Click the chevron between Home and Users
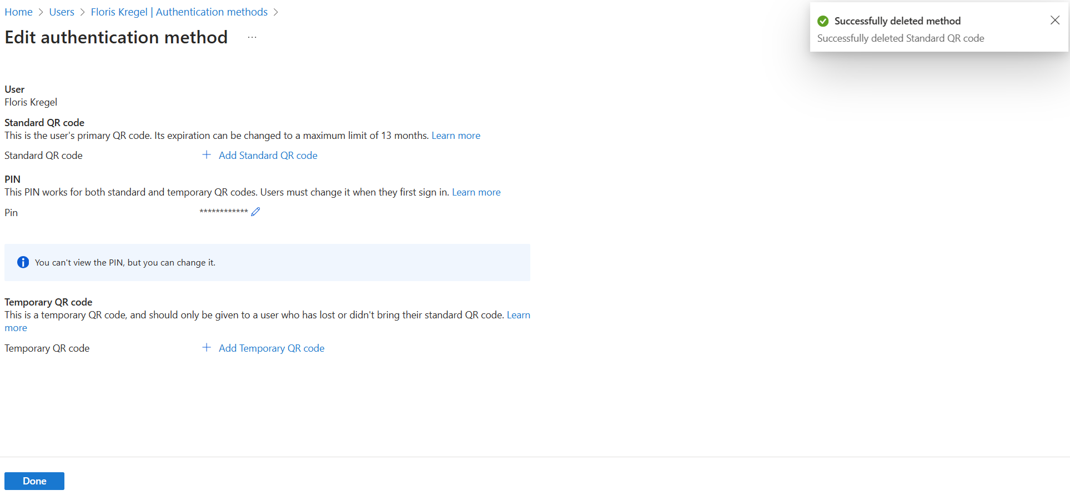1070x495 pixels. [41, 12]
